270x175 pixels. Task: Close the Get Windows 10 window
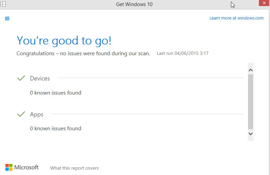pos(264,3)
